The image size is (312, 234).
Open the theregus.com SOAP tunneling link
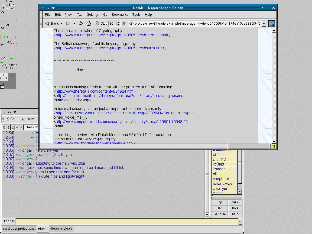pyautogui.click(x=96, y=91)
